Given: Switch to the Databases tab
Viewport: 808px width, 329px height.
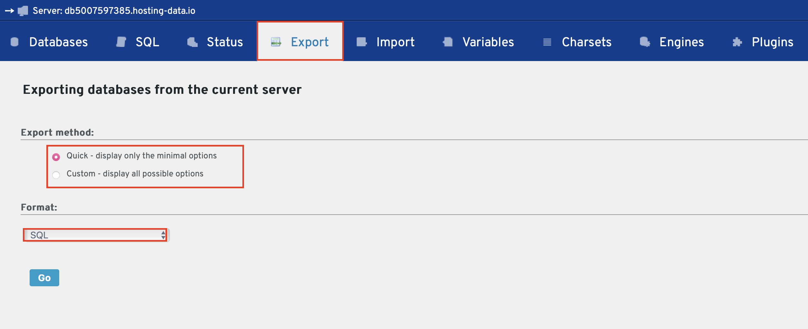Looking at the screenshot, I should coord(58,42).
